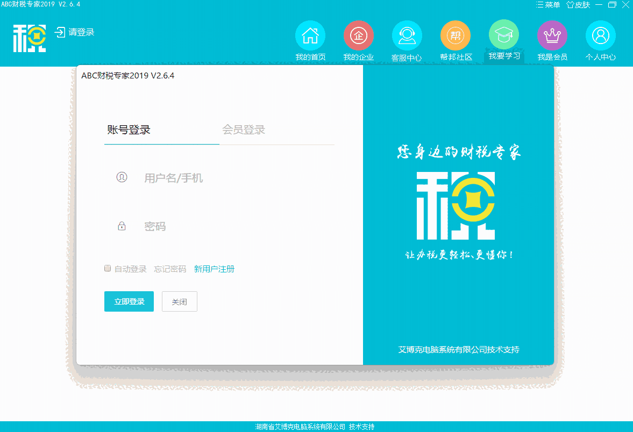
Task: Open the 我是会员 crown icon
Action: (552, 35)
